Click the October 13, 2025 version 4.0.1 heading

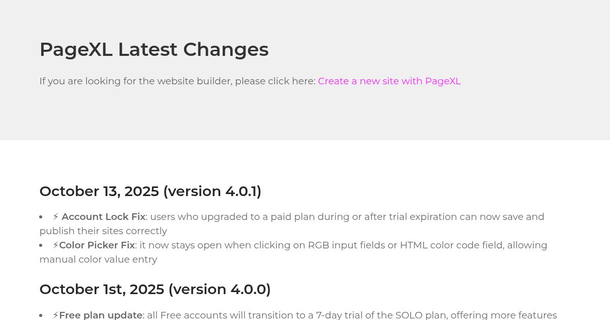150,191
